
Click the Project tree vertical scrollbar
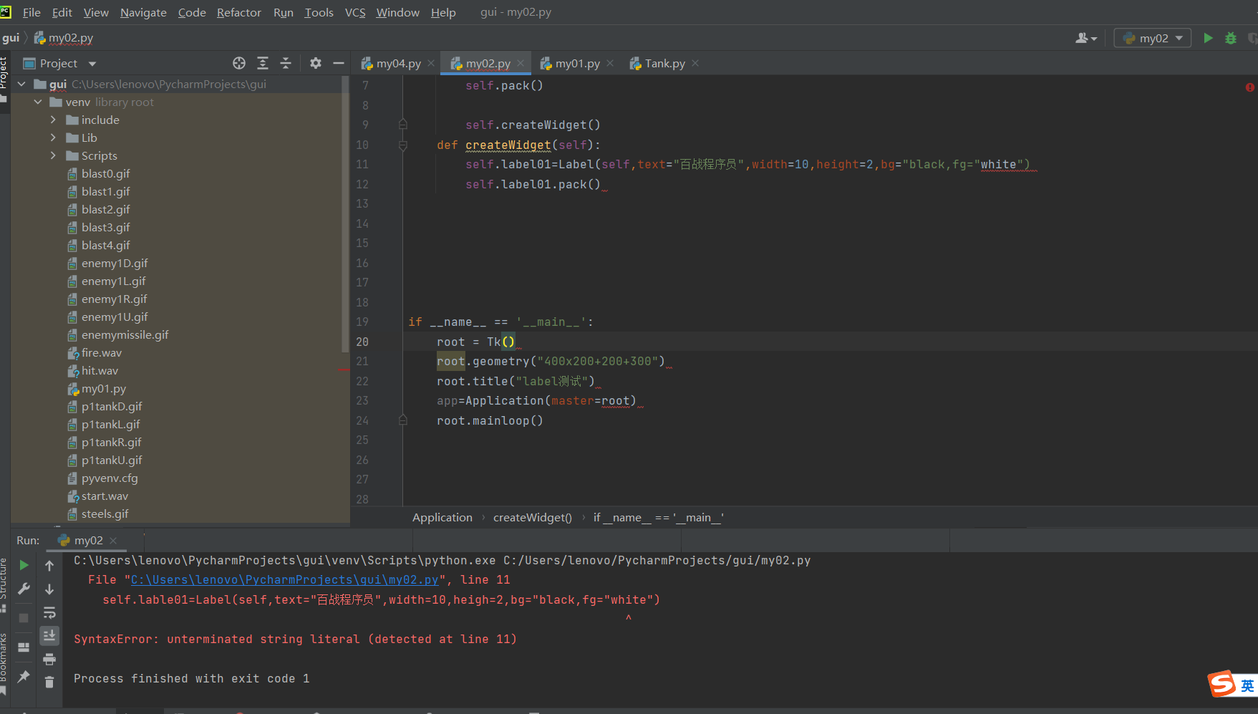click(x=346, y=215)
